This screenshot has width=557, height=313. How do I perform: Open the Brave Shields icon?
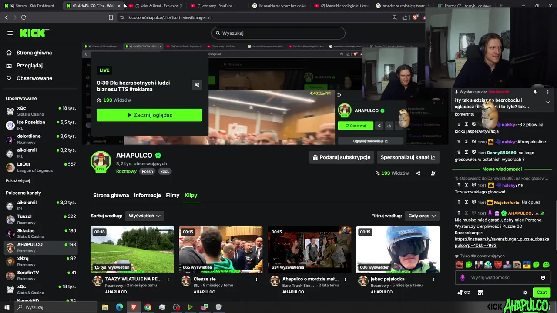[415, 17]
